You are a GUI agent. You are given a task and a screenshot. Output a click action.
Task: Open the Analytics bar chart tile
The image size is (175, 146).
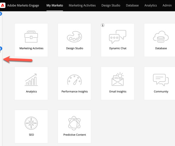(x=31, y=83)
